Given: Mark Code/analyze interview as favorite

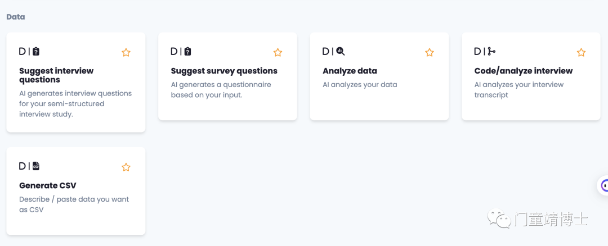Looking at the screenshot, I should point(581,53).
